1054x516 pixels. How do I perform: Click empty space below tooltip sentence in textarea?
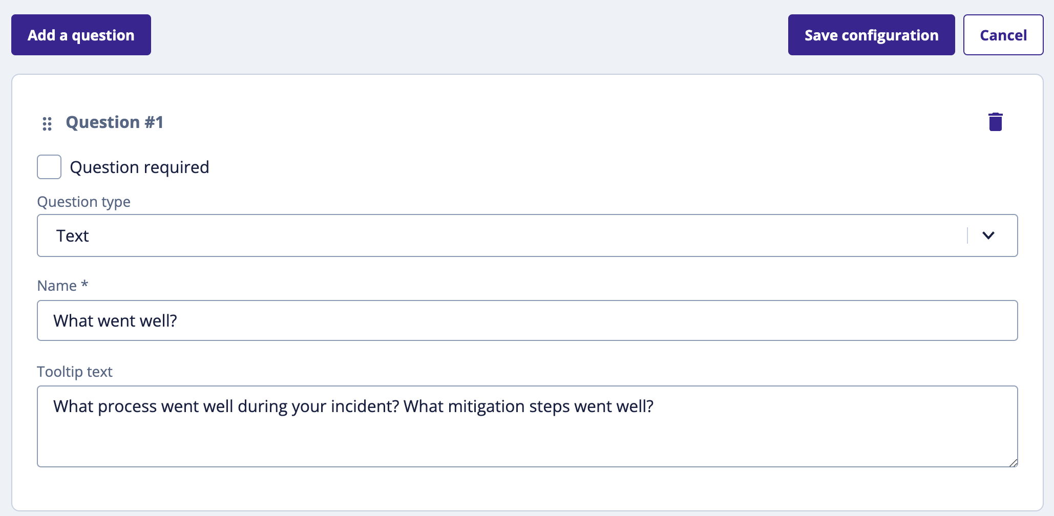527,442
